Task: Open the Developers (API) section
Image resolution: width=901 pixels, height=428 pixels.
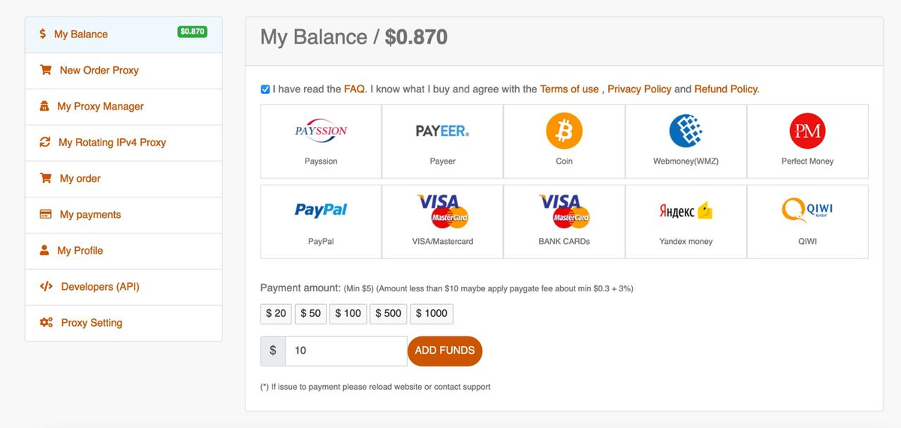Action: [123, 287]
